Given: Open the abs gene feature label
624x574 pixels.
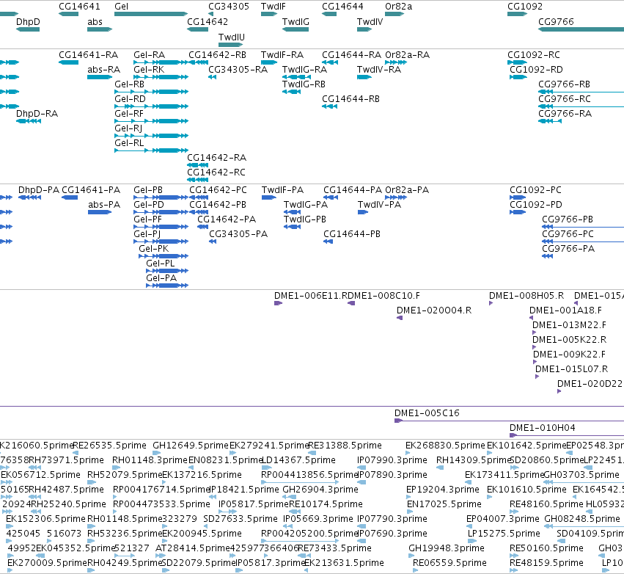Looking at the screenshot, I should click(95, 21).
